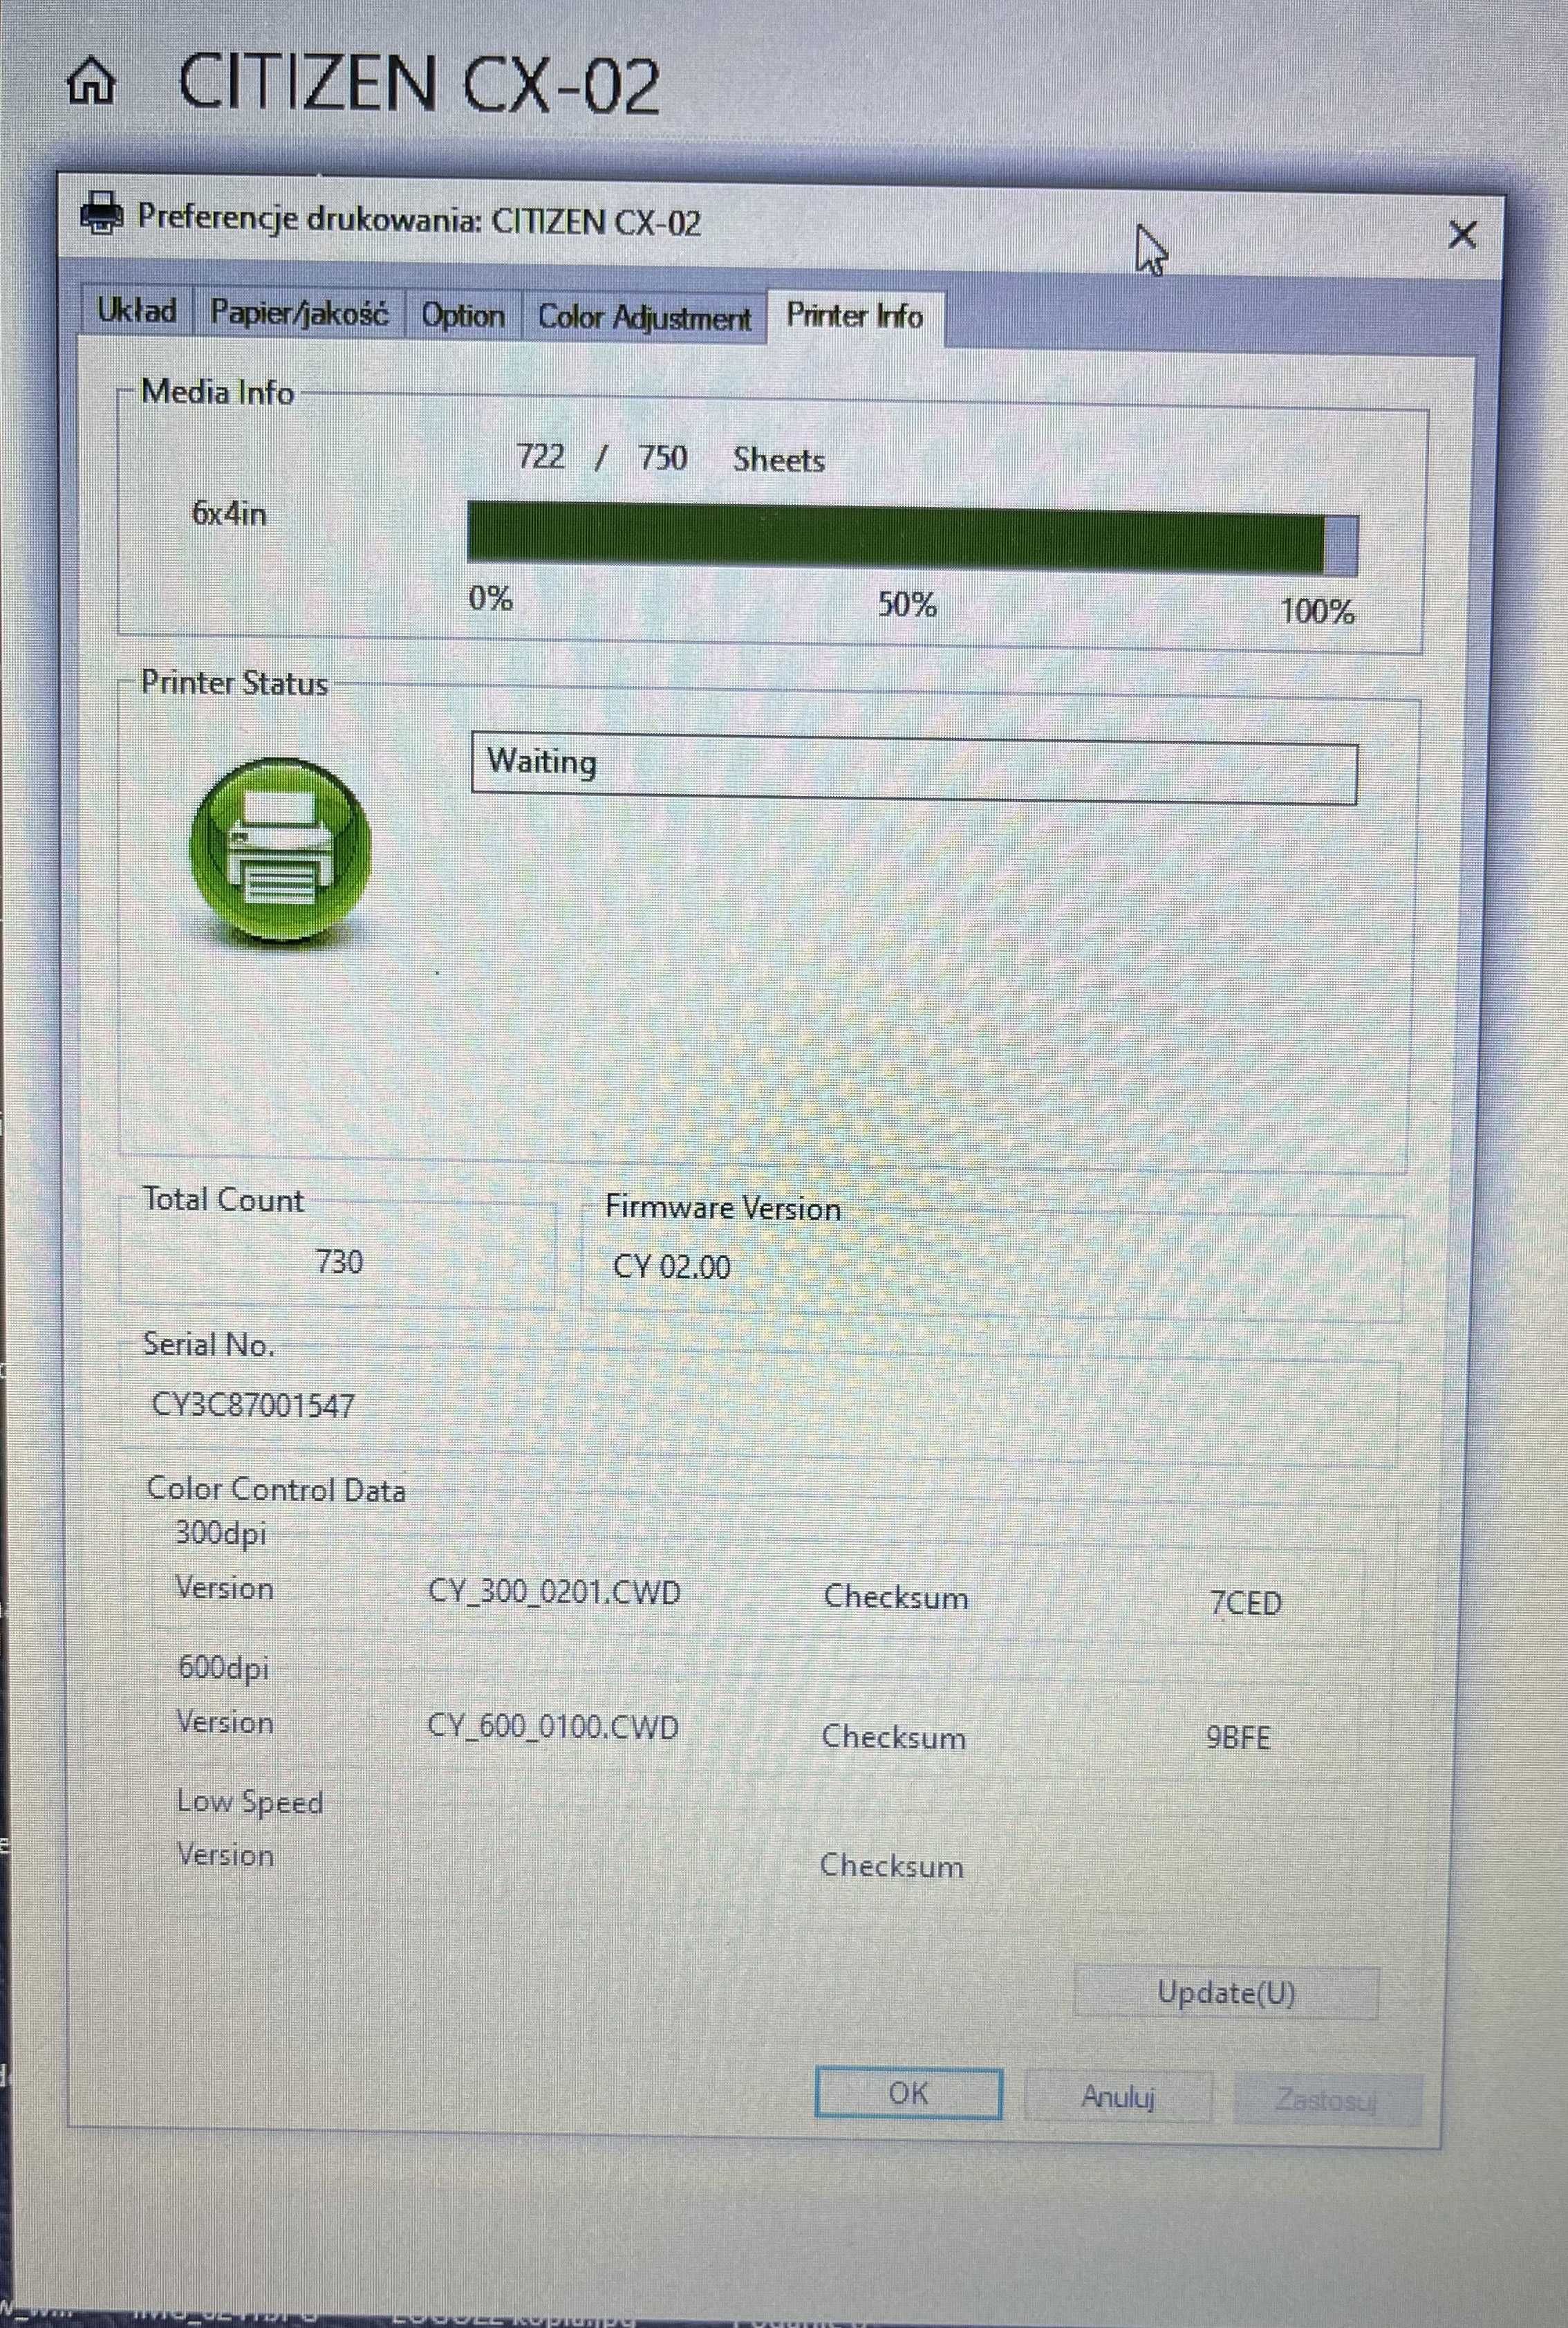Image resolution: width=1568 pixels, height=2328 pixels.
Task: Click the green printer status icon
Action: pyautogui.click(x=281, y=849)
